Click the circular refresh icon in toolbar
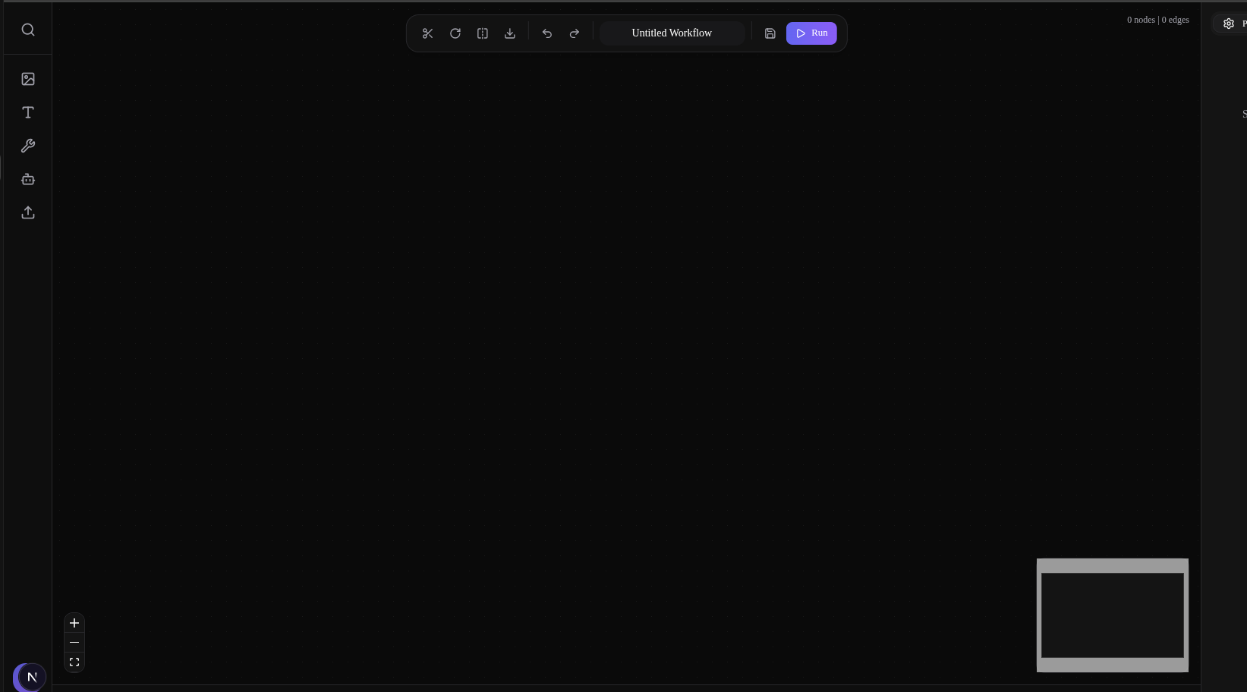Viewport: 1247px width, 692px height. (455, 33)
